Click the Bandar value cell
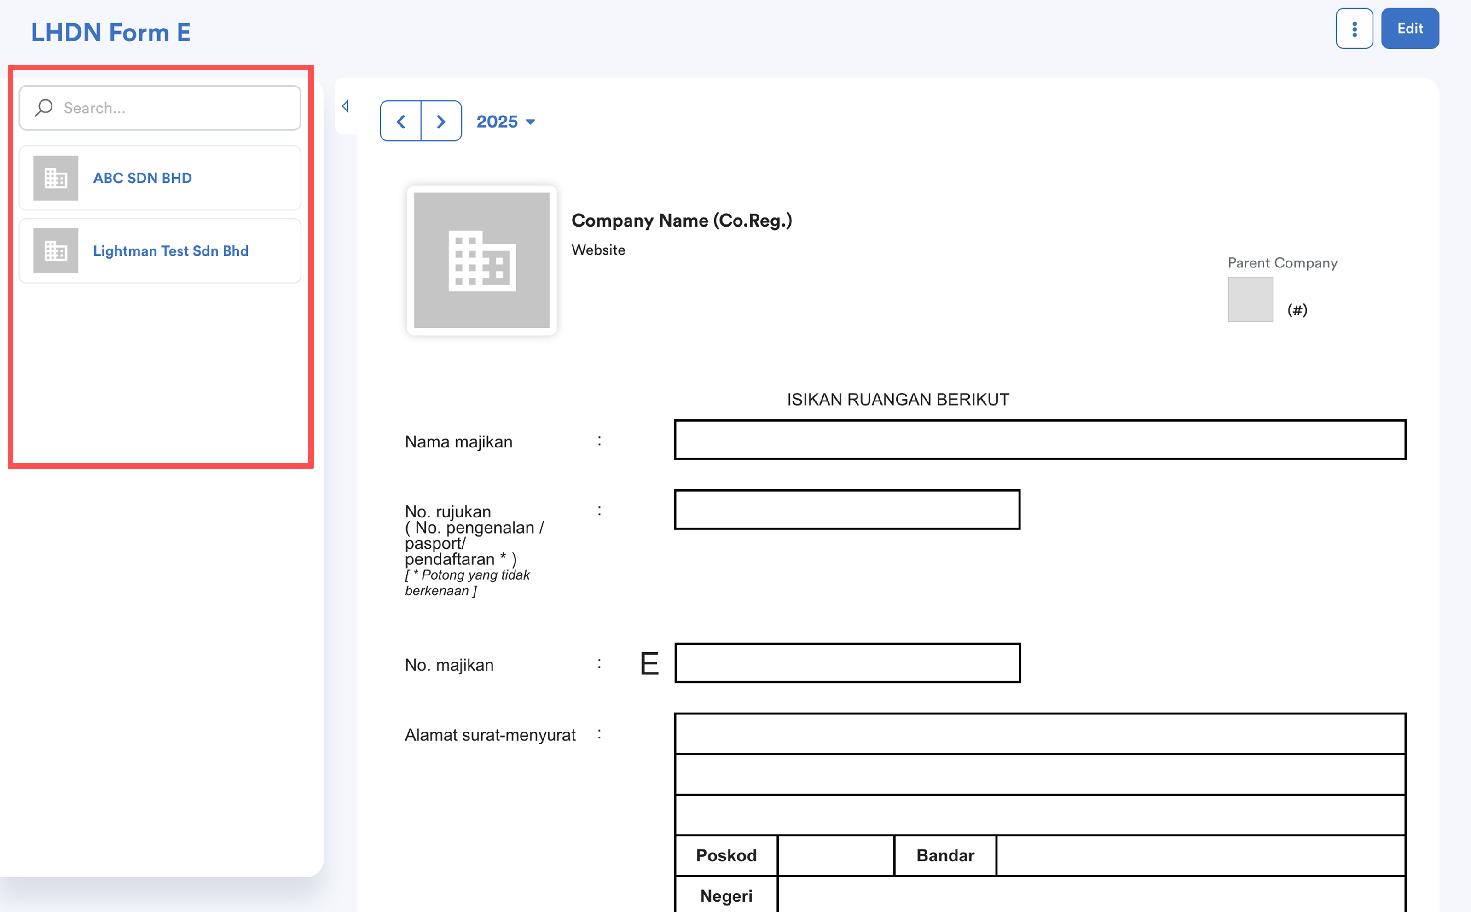1471x912 pixels. point(1200,855)
